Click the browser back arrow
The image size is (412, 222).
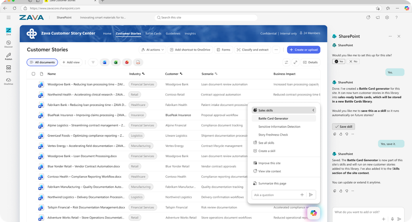pyautogui.click(x=5, y=8)
